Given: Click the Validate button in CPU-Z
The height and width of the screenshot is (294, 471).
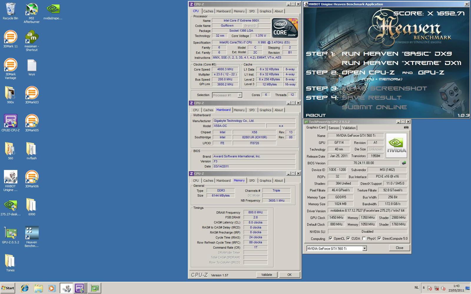Looking at the screenshot, I should pos(267,275).
